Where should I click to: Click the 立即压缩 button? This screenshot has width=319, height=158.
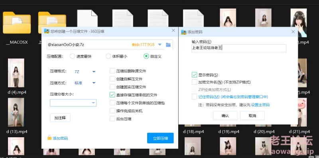pyautogui.click(x=160, y=138)
